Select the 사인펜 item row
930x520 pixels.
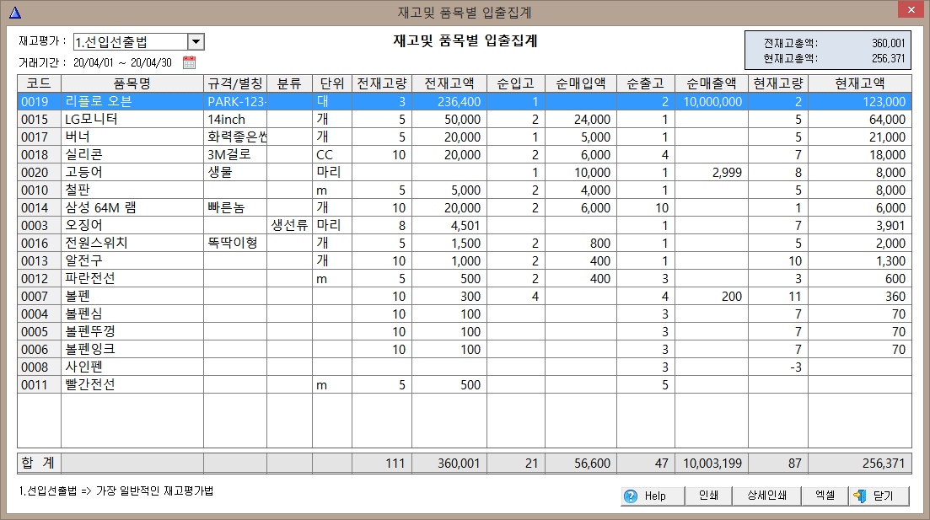coord(465,367)
